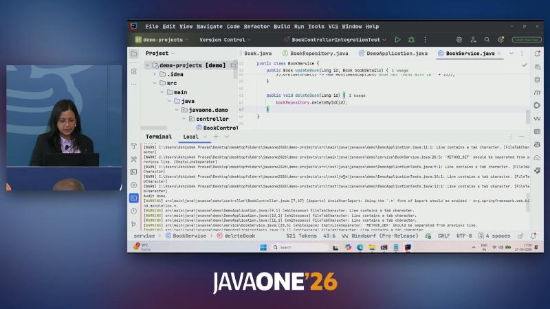
Task: Open the toolbar's vertical three-dot more actions
Action: point(425,40)
